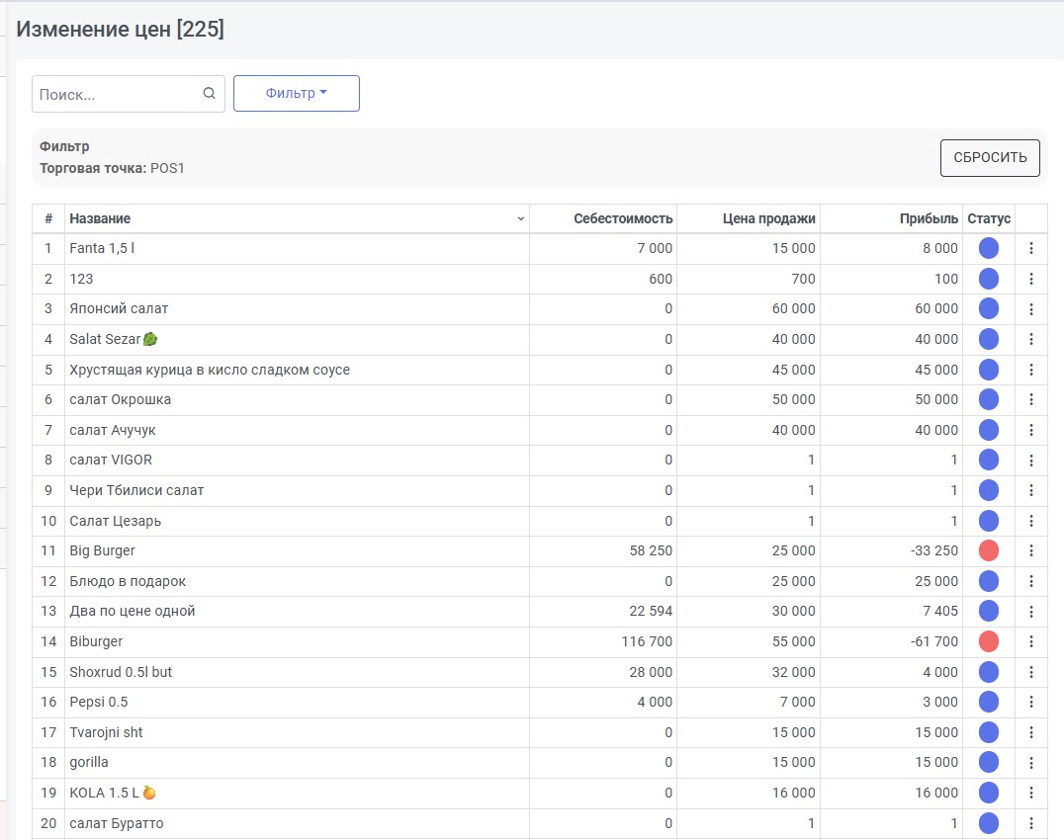Click the 116 700 cost value
Image resolution: width=1064 pixels, height=840 pixels.
coord(647,641)
